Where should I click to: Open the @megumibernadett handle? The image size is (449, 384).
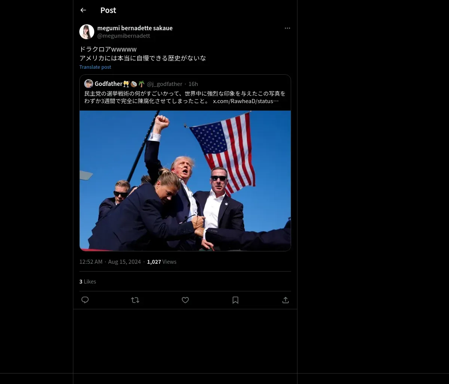click(x=123, y=36)
